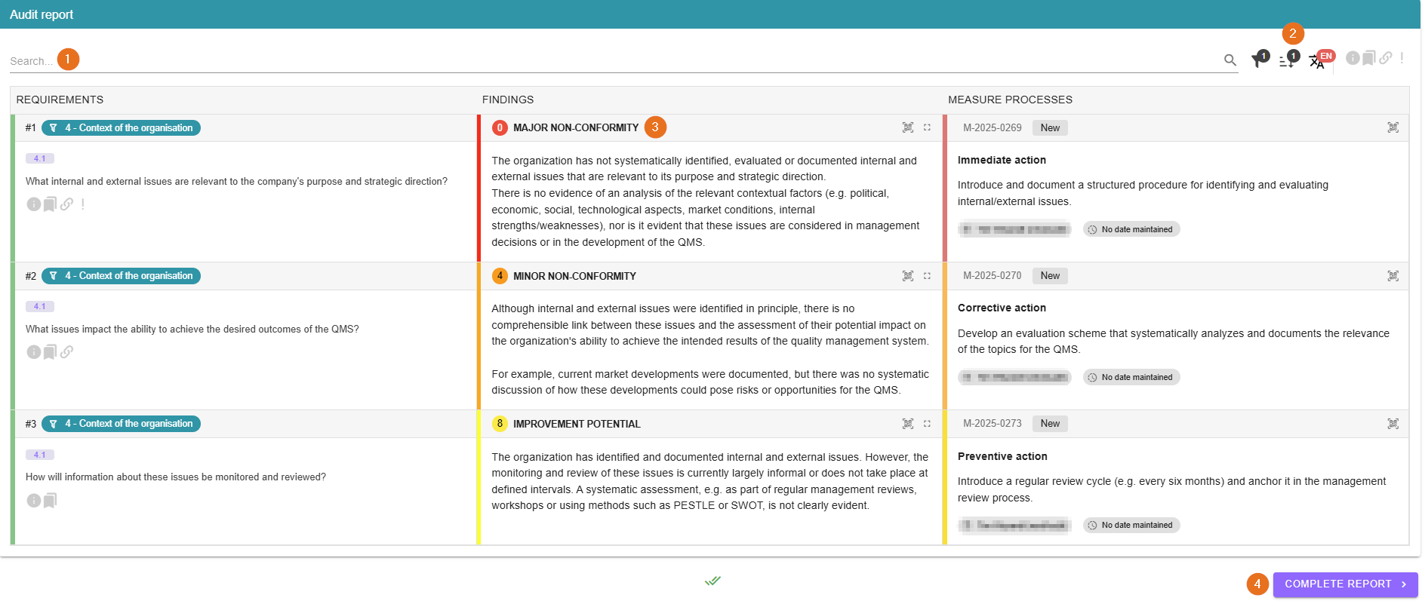Toggle chapter filter chip on requirement #2

[121, 276]
